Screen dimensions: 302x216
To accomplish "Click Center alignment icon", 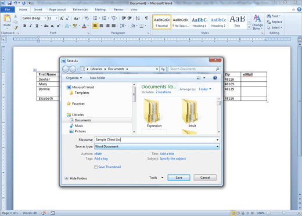I will (x=101, y=26).
